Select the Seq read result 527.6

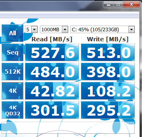[52, 52]
